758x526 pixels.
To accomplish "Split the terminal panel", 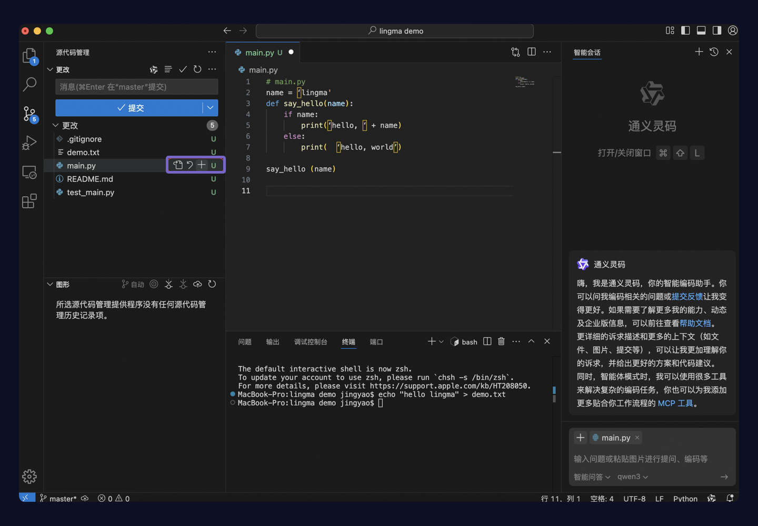I will (x=487, y=341).
